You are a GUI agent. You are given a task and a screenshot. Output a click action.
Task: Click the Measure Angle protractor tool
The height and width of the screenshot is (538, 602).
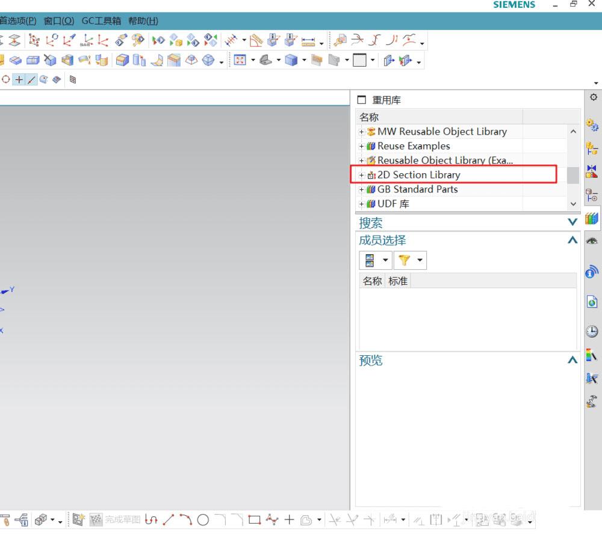coord(256,40)
